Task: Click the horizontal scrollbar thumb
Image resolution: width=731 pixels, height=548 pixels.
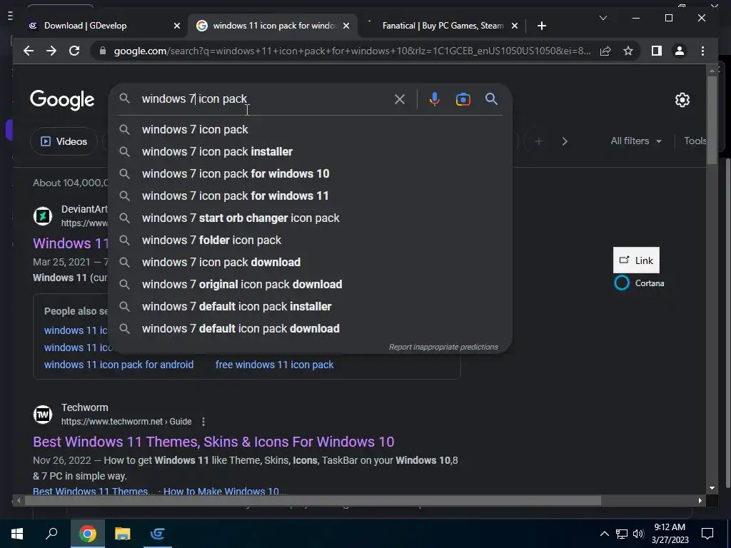Action: pyautogui.click(x=313, y=501)
